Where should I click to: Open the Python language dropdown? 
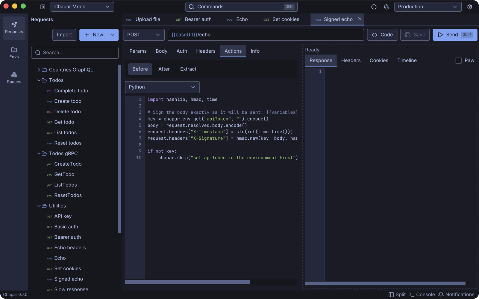click(162, 87)
